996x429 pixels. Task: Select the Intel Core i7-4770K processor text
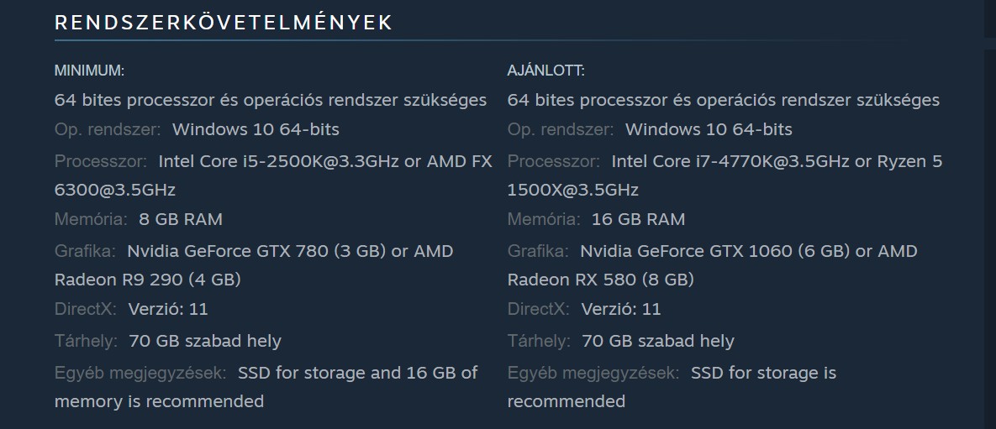pyautogui.click(x=730, y=161)
